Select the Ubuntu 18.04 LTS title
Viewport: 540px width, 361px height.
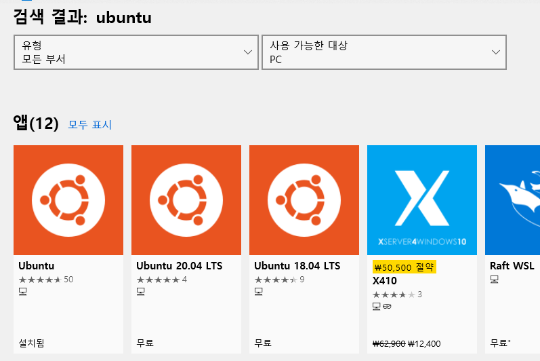click(x=297, y=266)
